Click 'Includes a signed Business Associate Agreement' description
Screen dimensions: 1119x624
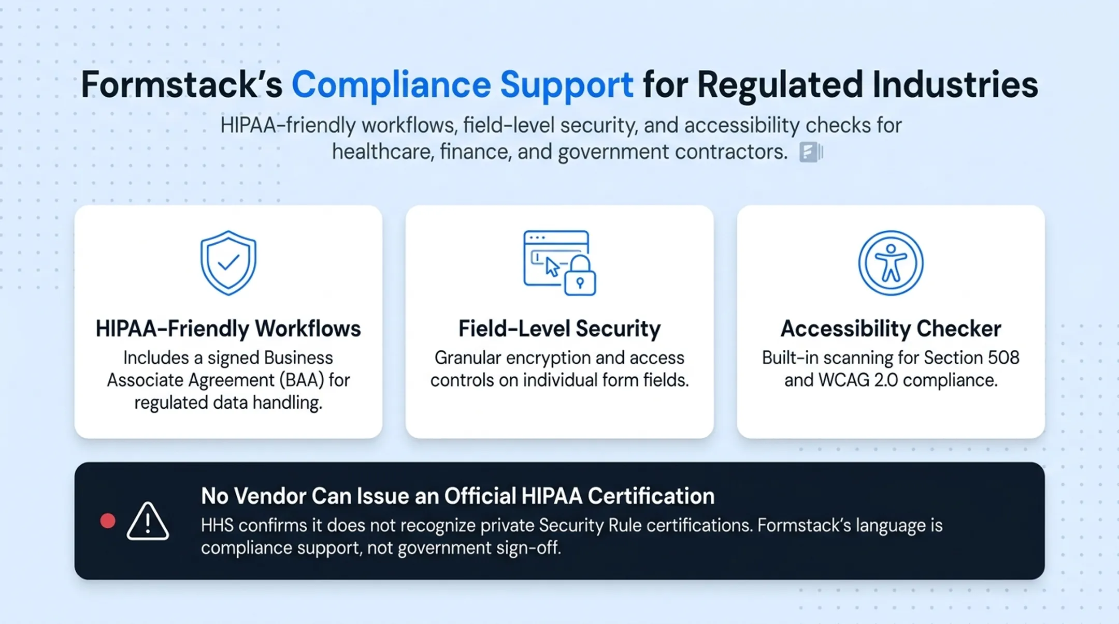[x=228, y=380]
